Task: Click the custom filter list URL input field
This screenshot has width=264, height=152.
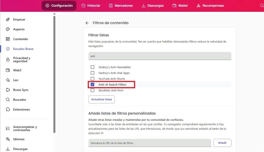Action: 150,143
